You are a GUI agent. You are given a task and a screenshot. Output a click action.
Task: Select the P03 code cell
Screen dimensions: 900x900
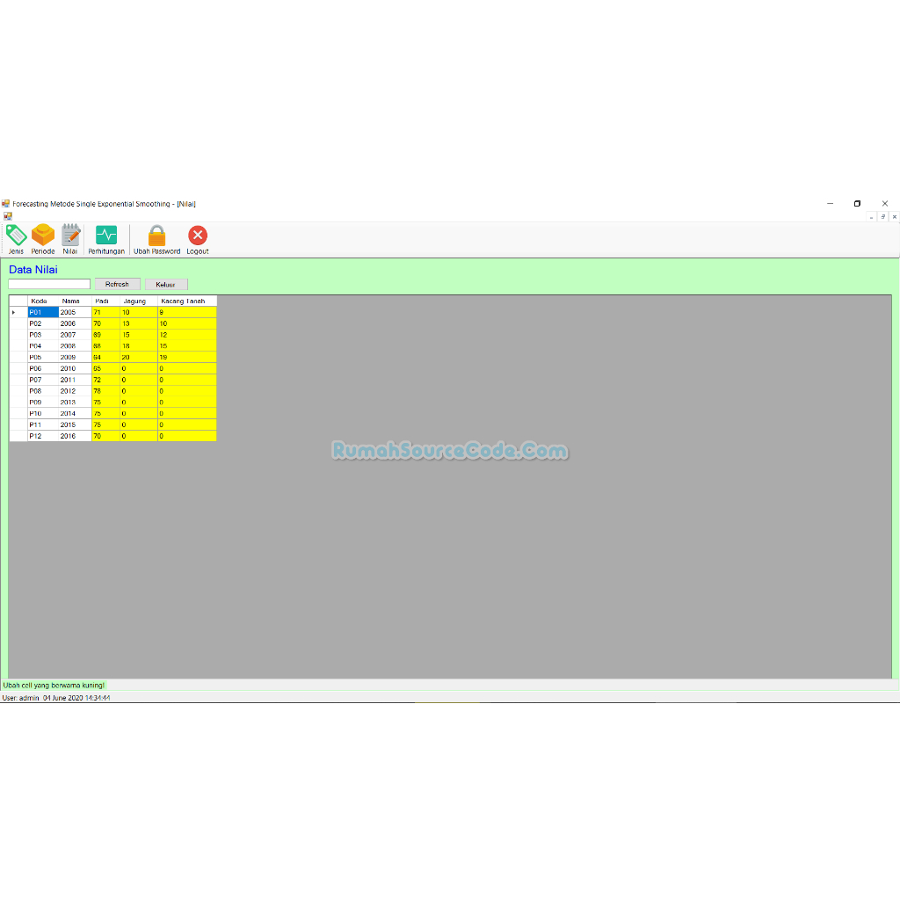(43, 335)
